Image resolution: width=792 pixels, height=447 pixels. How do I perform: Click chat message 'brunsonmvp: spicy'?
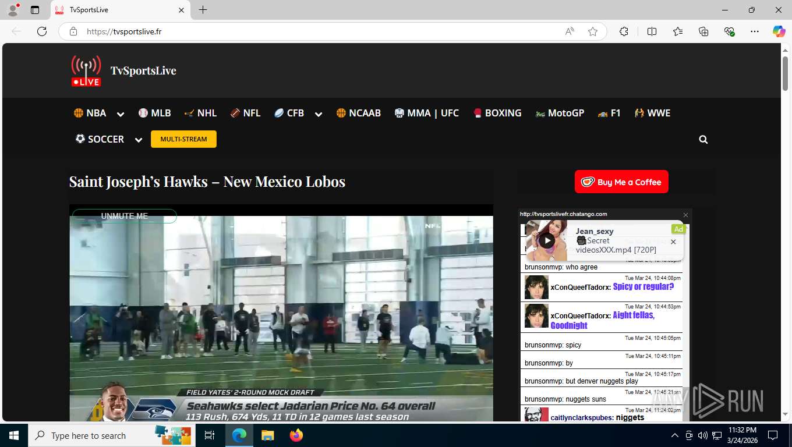(553, 345)
